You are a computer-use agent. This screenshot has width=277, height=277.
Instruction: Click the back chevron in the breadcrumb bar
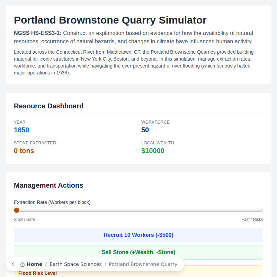[x=12, y=264]
